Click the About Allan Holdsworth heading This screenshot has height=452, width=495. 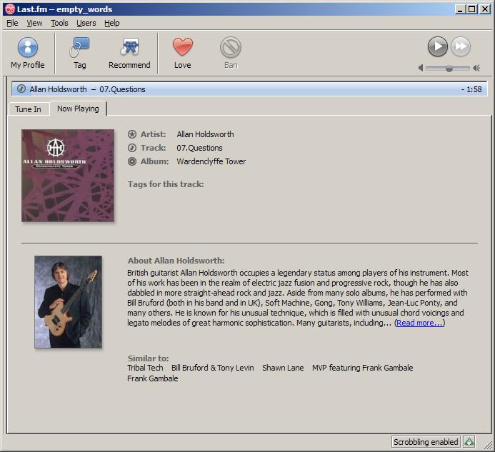pyautogui.click(x=176, y=261)
